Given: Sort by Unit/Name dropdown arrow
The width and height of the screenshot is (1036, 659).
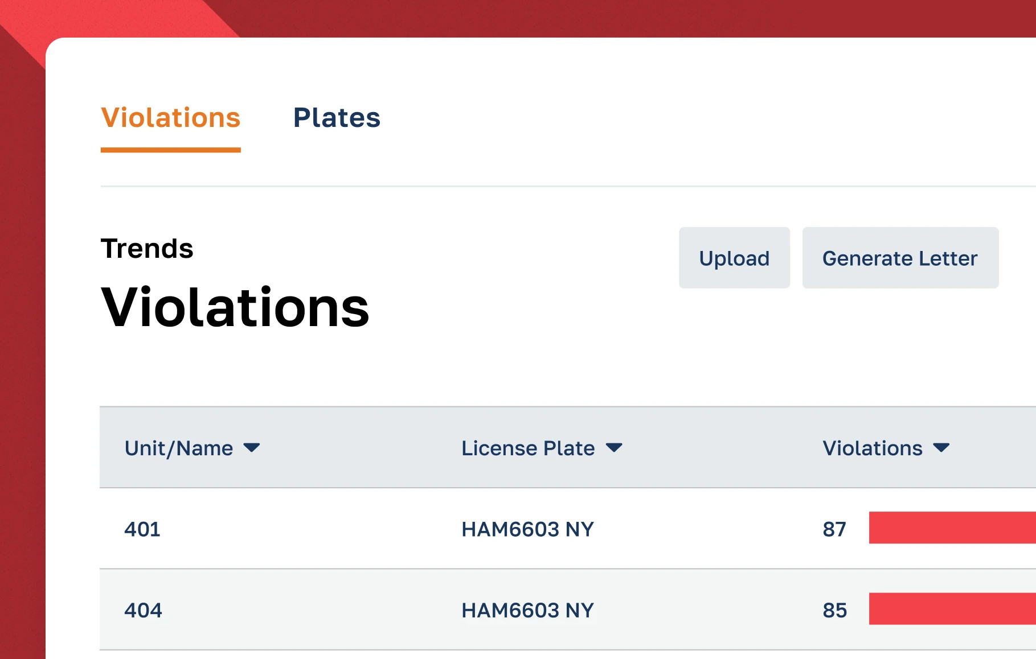Looking at the screenshot, I should [x=251, y=448].
